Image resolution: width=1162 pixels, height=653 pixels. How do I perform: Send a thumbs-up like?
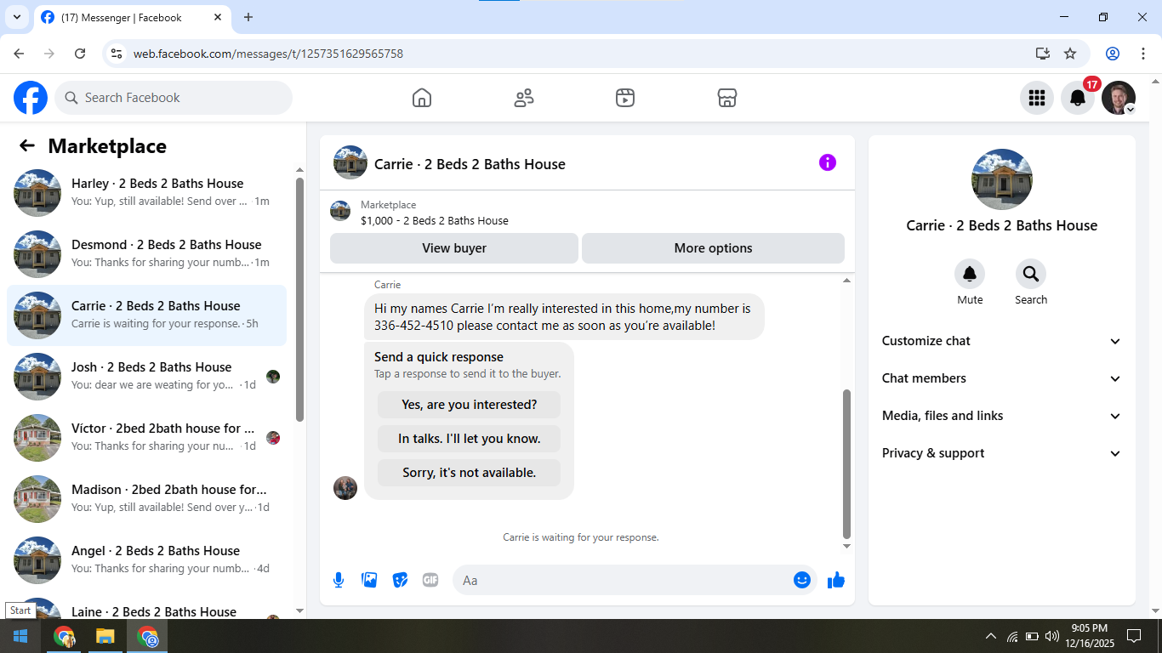coord(836,580)
